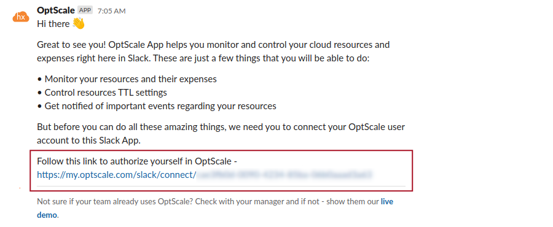Click the 7:05 AM message timestamp
Image resolution: width=553 pixels, height=227 pixels.
point(111,11)
